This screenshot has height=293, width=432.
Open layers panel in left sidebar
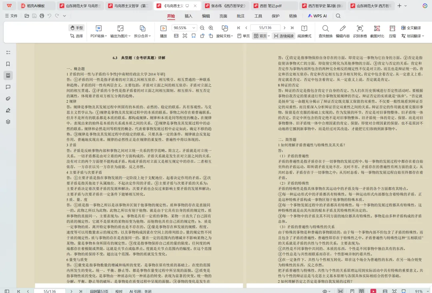click(x=8, y=122)
